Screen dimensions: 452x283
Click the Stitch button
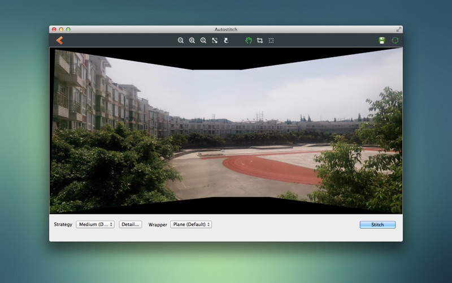pos(377,225)
